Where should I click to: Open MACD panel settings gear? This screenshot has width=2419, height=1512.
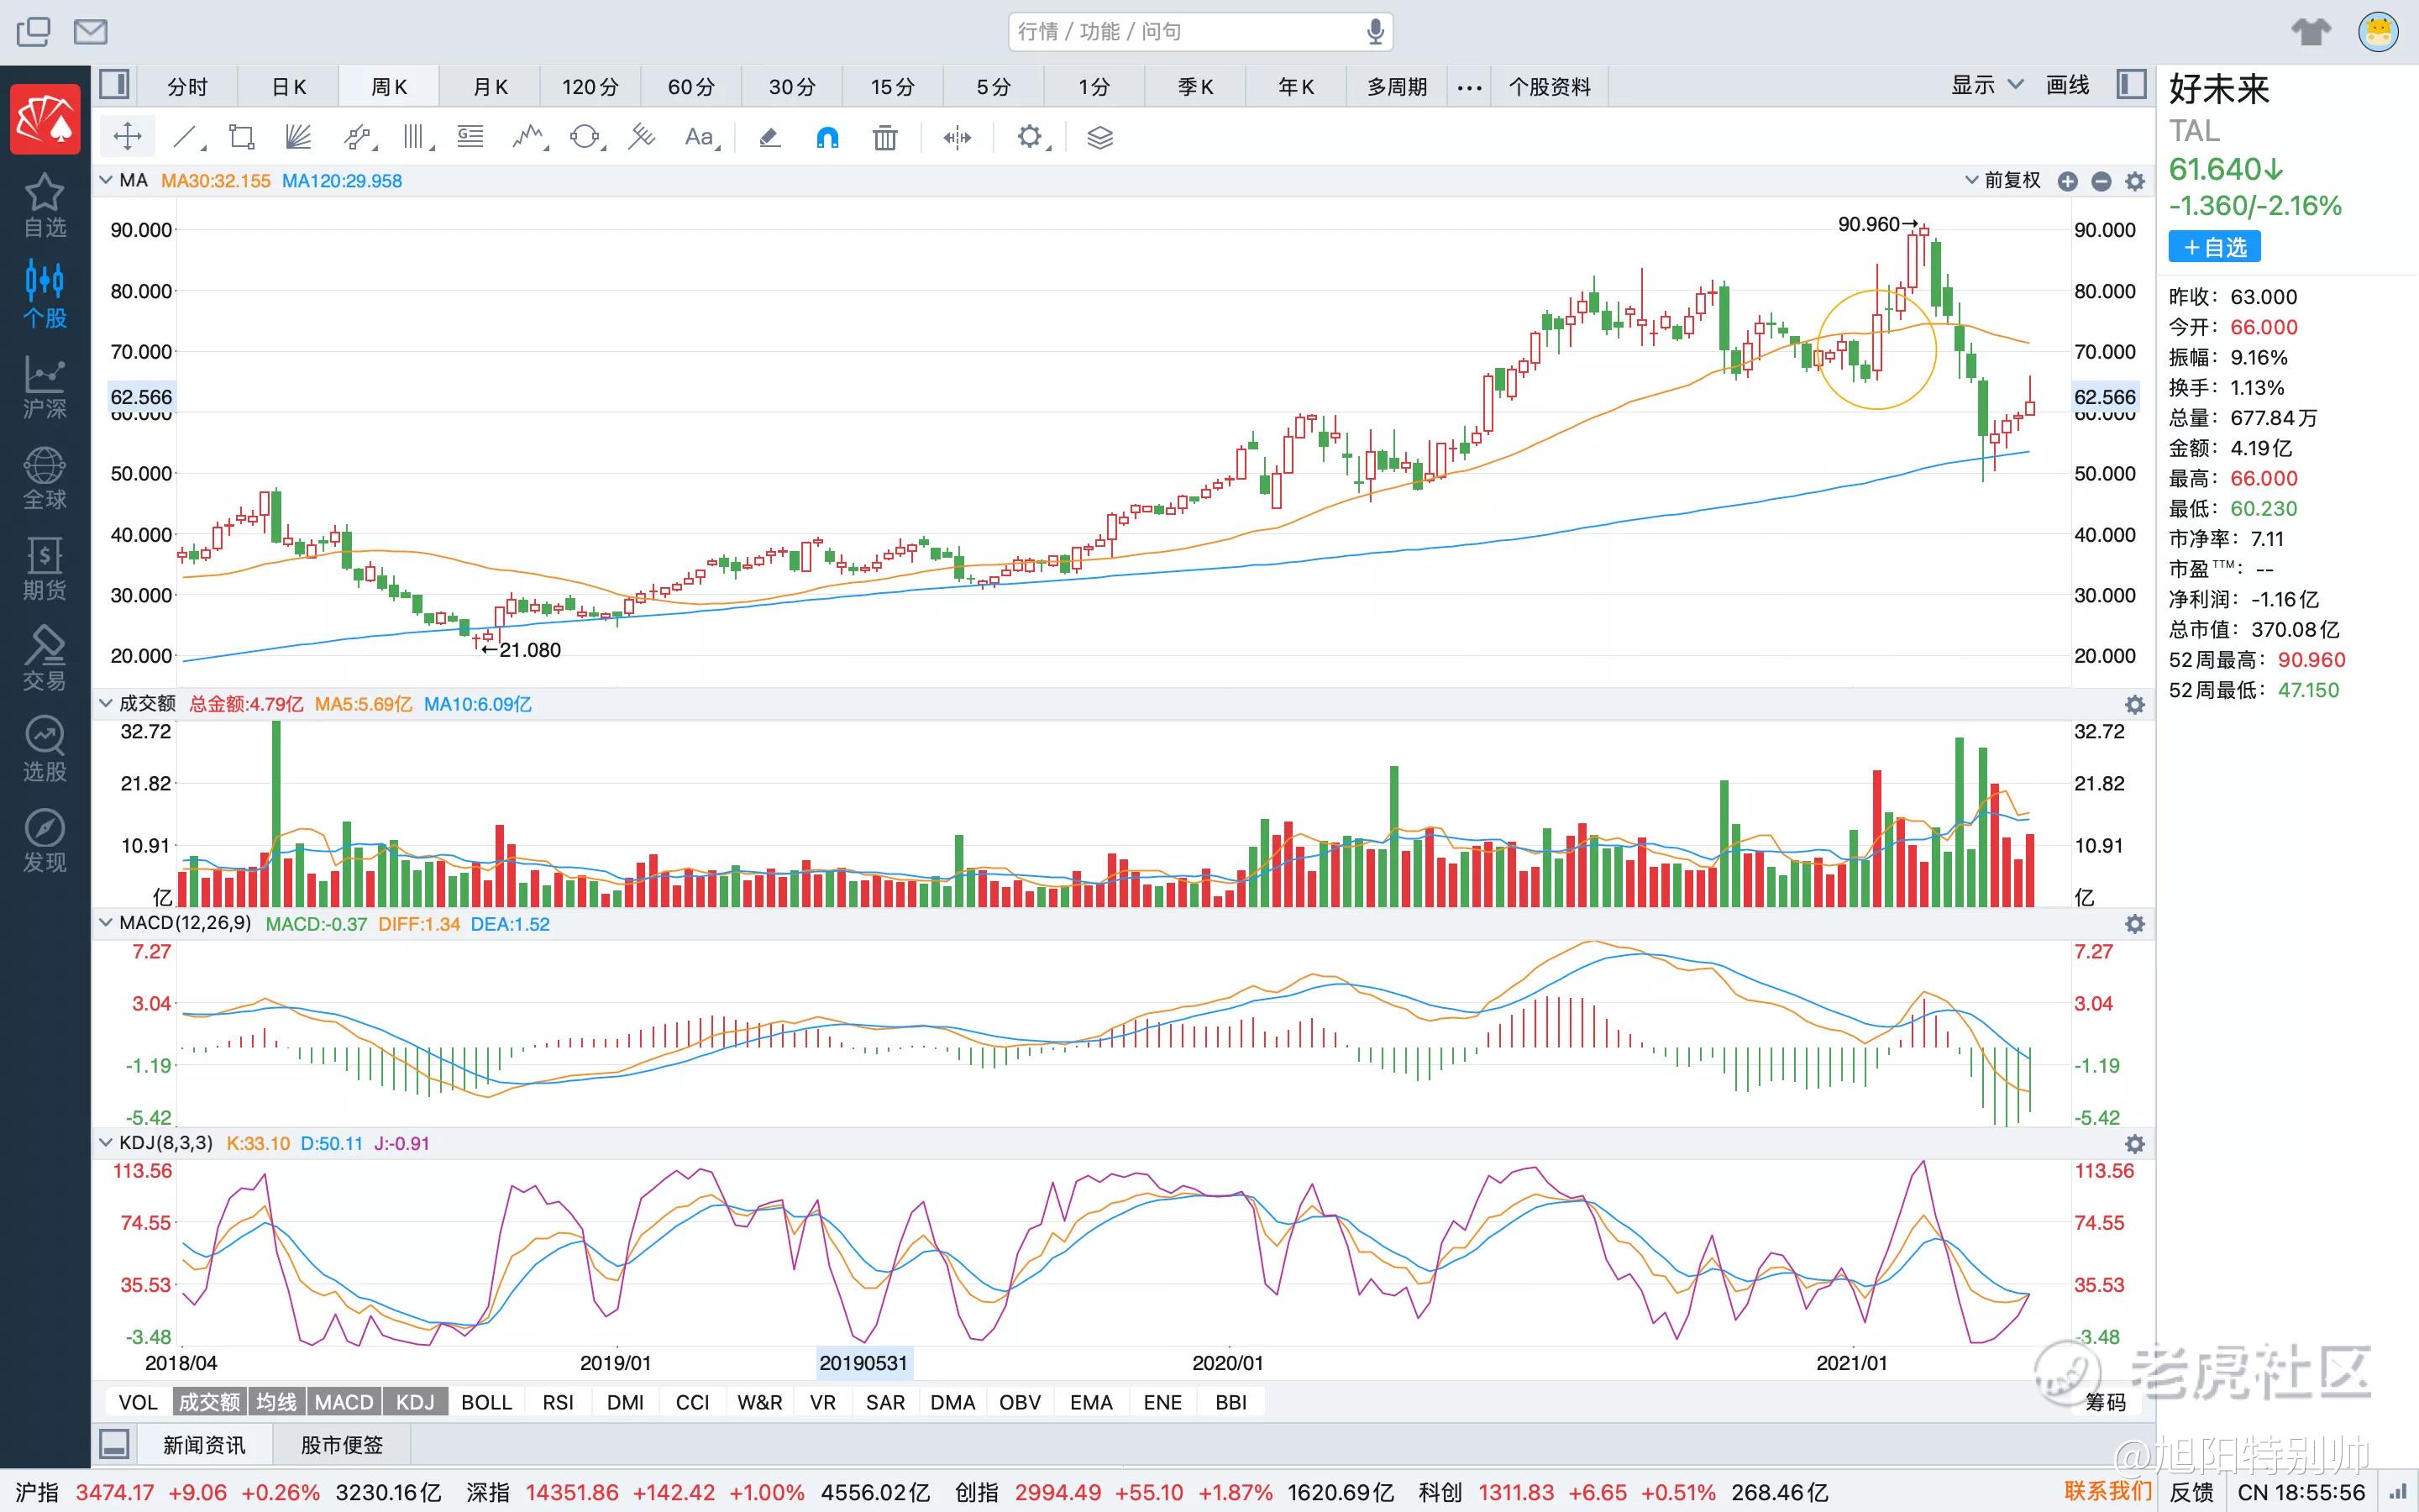[2135, 924]
